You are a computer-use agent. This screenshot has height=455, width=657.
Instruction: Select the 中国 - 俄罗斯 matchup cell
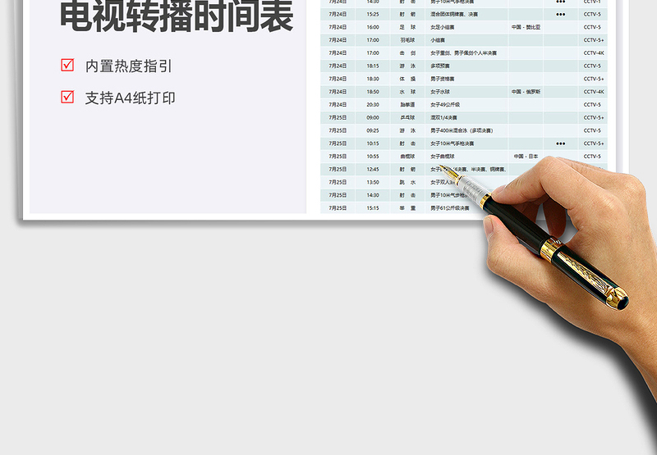pyautogui.click(x=526, y=92)
